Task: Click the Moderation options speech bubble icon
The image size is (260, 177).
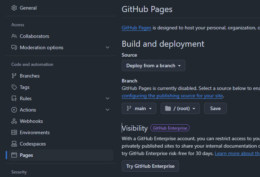Action: click(x=14, y=47)
